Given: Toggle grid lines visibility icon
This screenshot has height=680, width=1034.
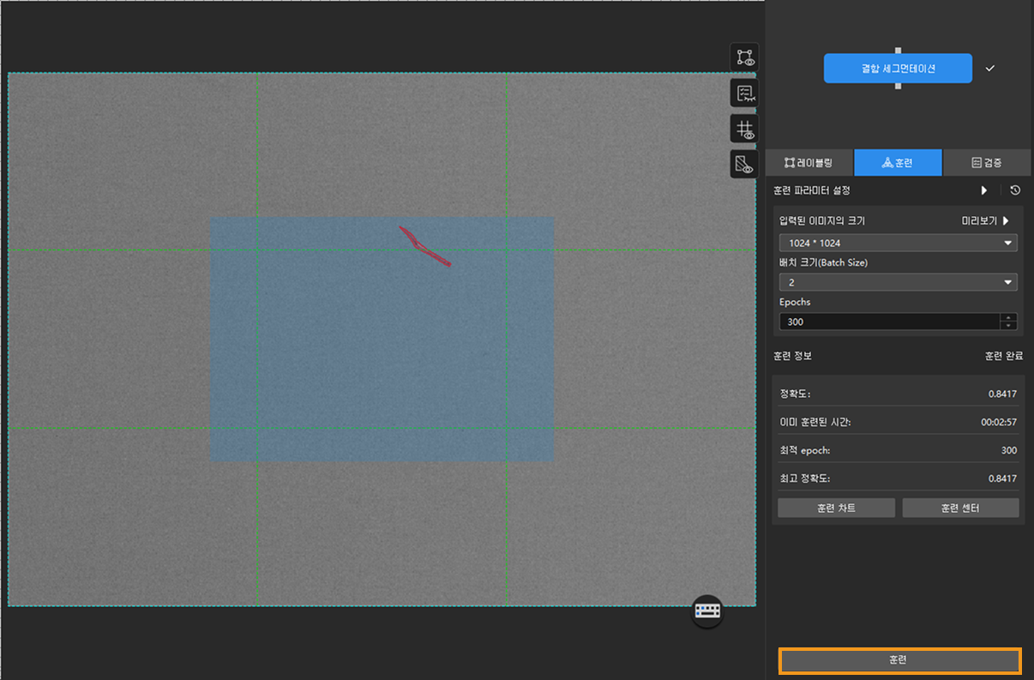Looking at the screenshot, I should pos(743,129).
